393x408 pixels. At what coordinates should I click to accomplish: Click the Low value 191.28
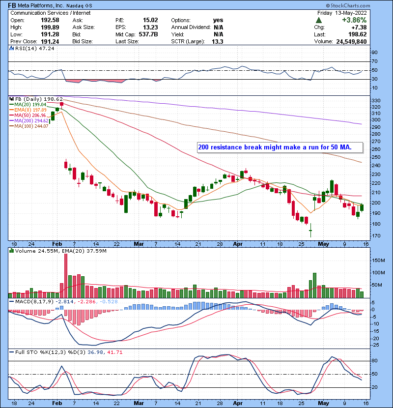point(50,34)
